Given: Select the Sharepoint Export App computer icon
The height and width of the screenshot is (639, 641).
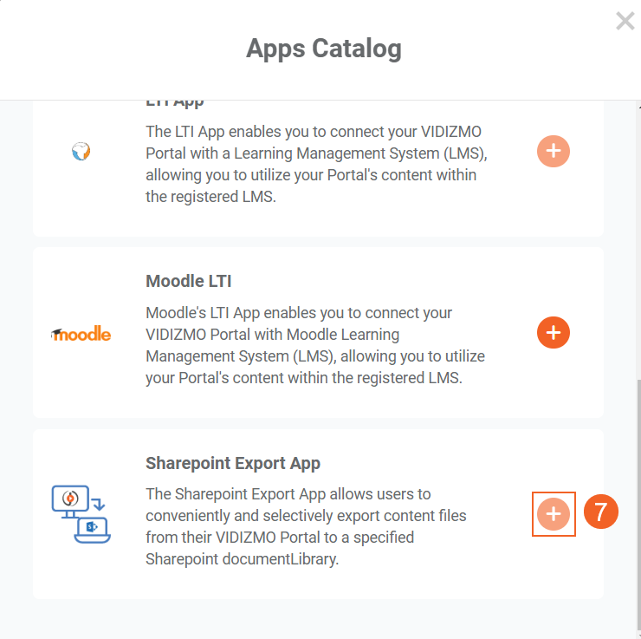Looking at the screenshot, I should pos(81,514).
